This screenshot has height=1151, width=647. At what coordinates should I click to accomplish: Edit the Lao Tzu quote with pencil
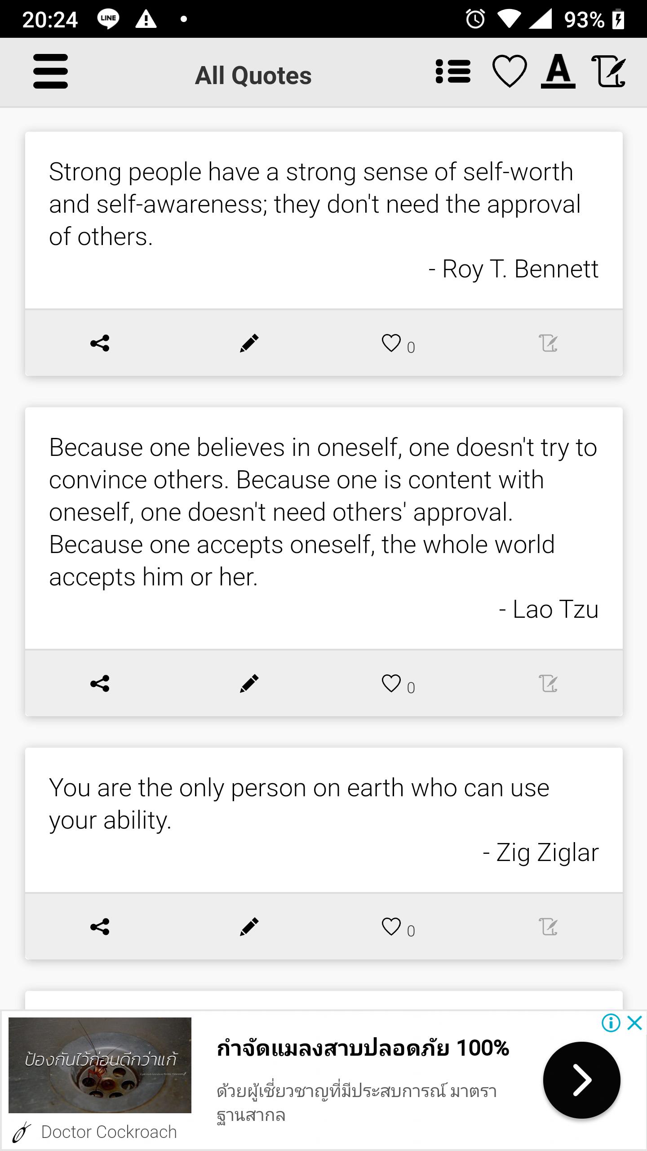(249, 683)
